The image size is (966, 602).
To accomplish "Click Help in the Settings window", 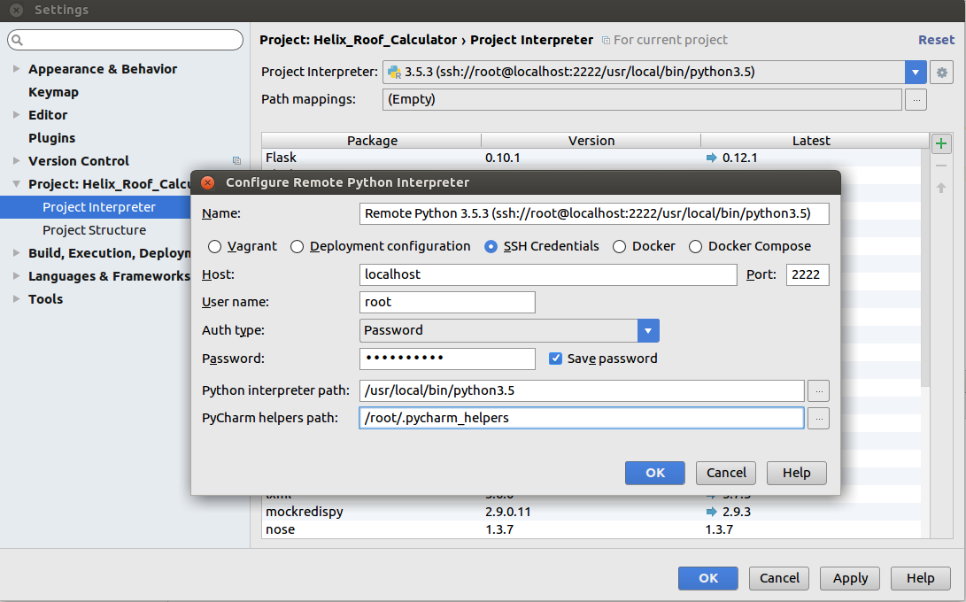I will point(921,578).
